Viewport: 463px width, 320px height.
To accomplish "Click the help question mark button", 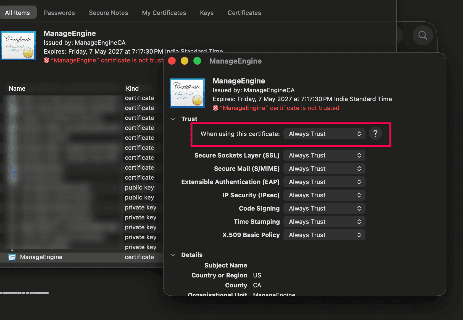I will (375, 134).
